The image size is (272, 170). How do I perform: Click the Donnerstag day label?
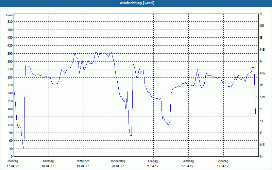tap(117, 161)
